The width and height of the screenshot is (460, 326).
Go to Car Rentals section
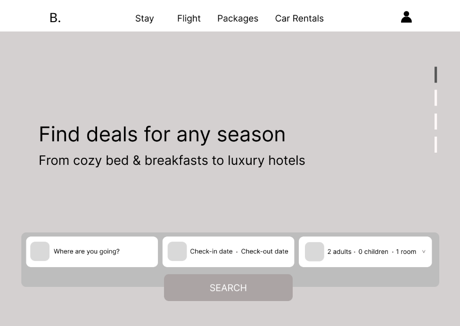(299, 18)
